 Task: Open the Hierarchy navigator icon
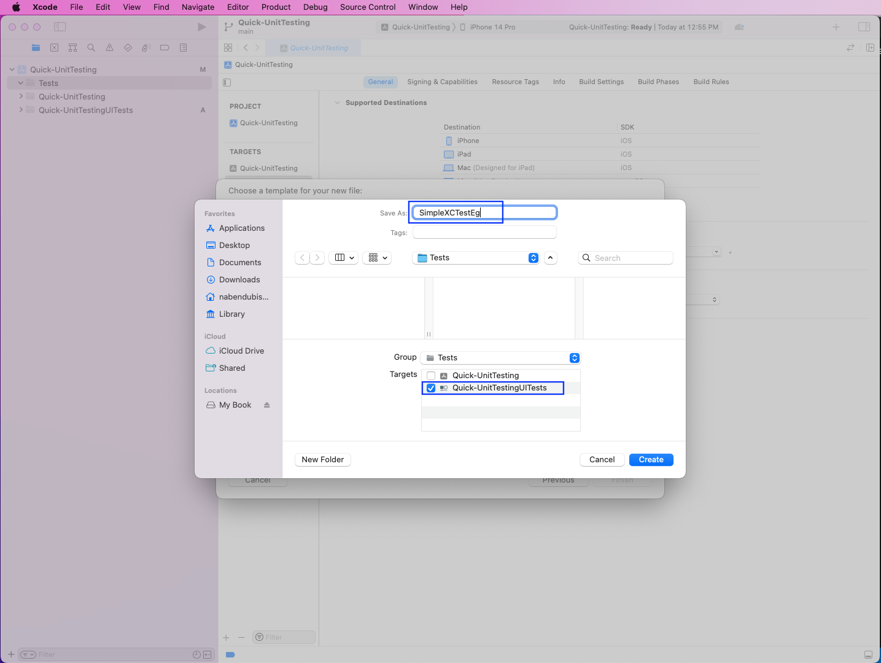click(x=72, y=48)
